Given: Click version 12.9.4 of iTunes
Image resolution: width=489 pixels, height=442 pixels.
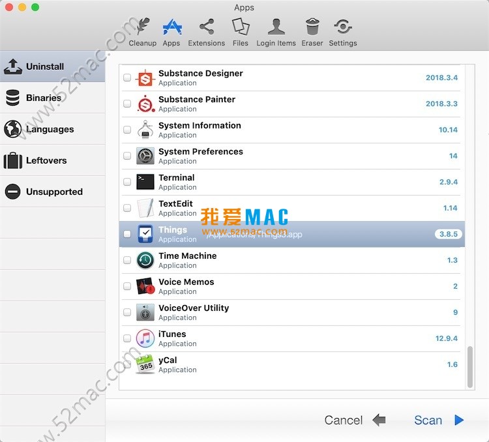Looking at the screenshot, I should (x=447, y=338).
